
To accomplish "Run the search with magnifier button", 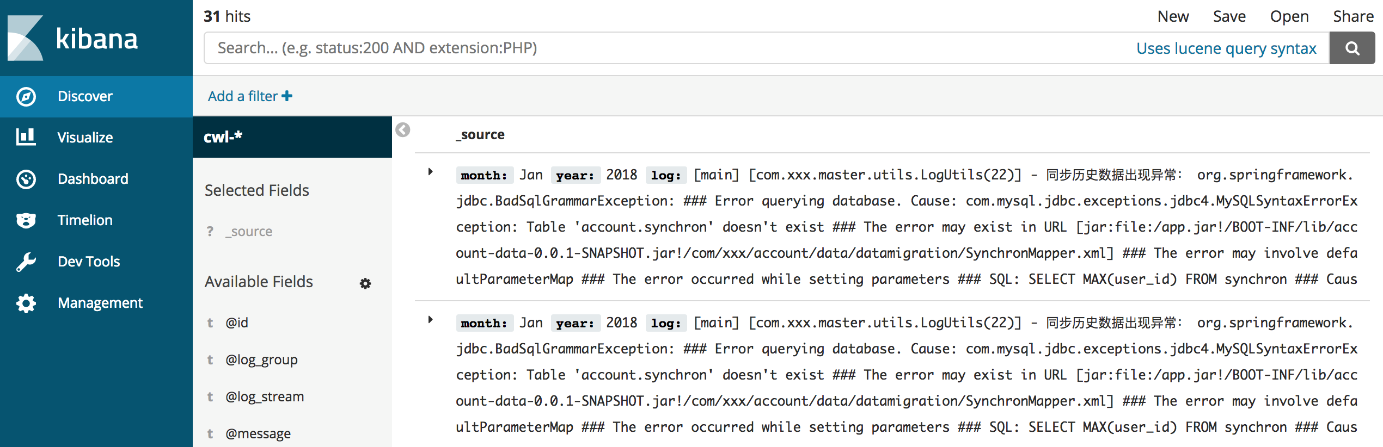I will (x=1353, y=48).
